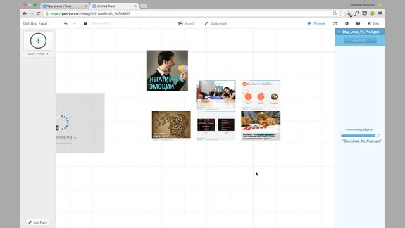Click zoom magnifier icon in address bar
Image resolution: width=405 pixels, height=228 pixels.
pos(335,14)
